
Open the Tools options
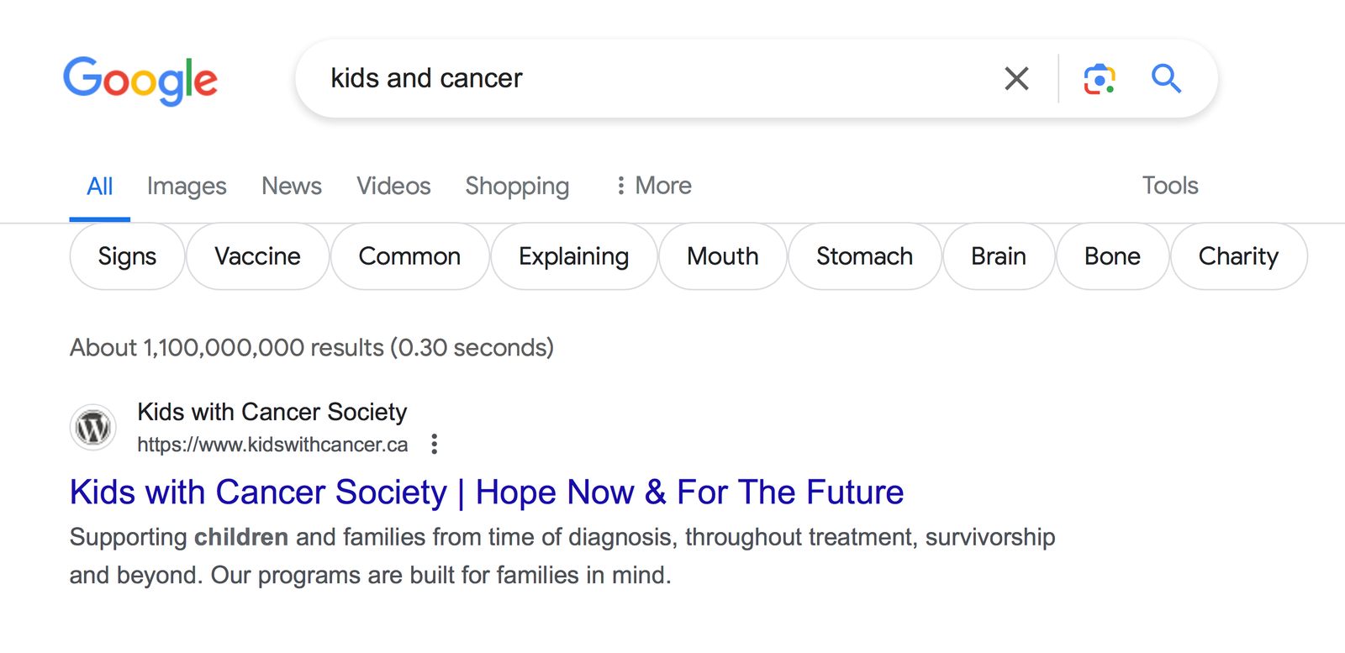(x=1170, y=186)
